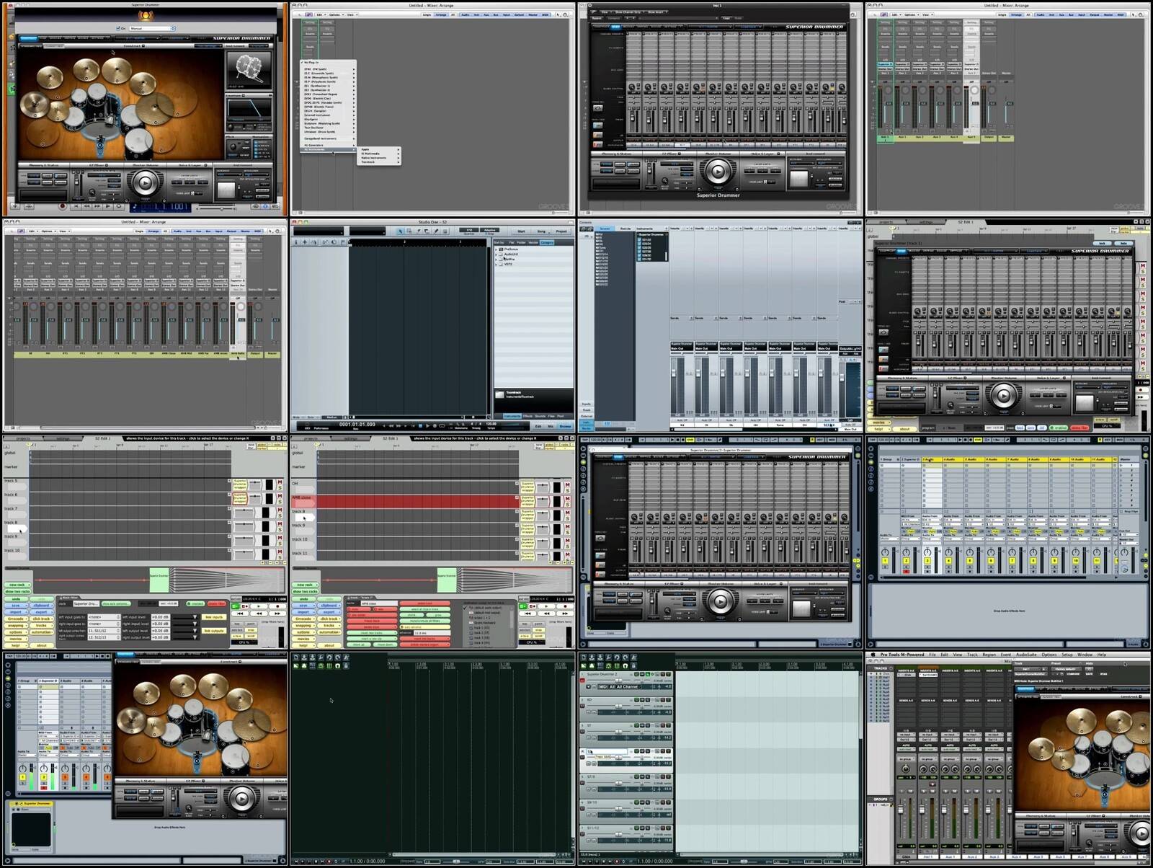Select the 'Aux 1' track name in Pro Tools
The width and height of the screenshot is (1153, 868).
pyautogui.click(x=950, y=856)
